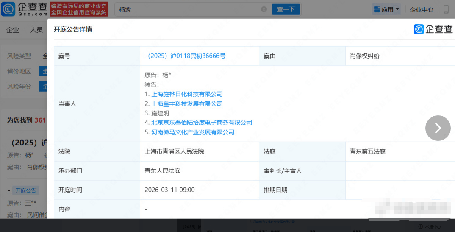Select the 风险年份 filter option button
Viewport: 455px width, 232px height.
click(43, 87)
